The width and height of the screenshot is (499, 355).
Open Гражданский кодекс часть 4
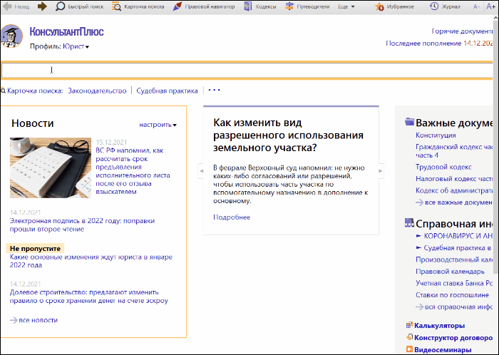427,155
